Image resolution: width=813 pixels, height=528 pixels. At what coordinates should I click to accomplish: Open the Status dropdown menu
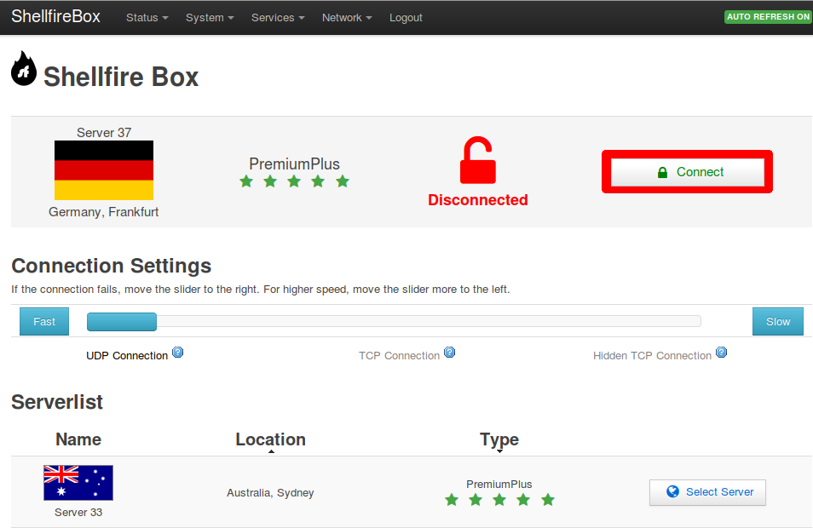tap(147, 18)
